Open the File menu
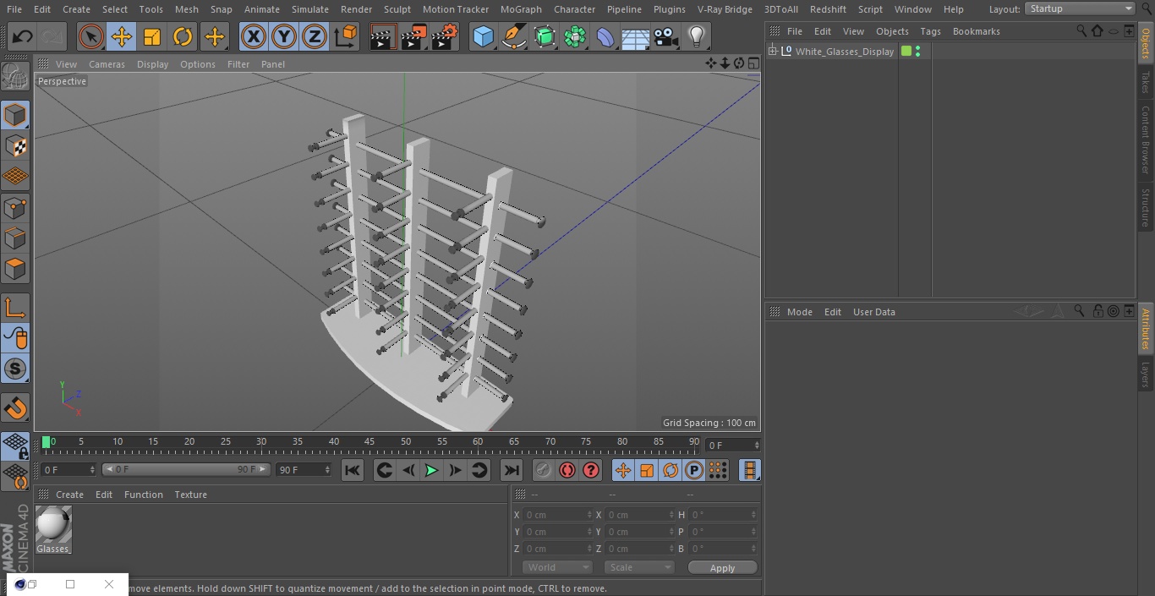Image resolution: width=1155 pixels, height=596 pixels. 14,9
